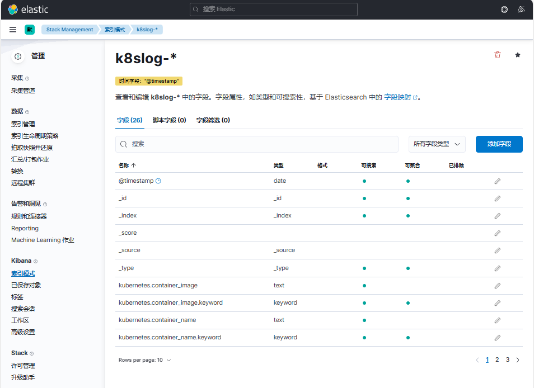Open the help menu icon in header
This screenshot has height=388, width=534.
[x=504, y=10]
